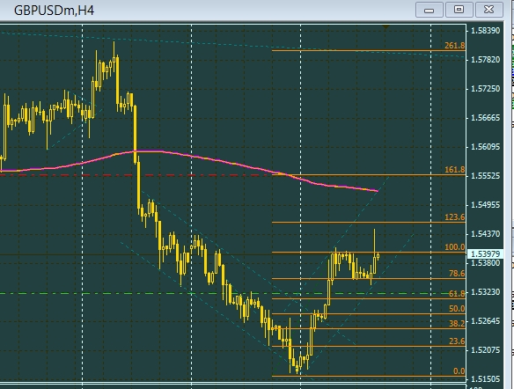Screen dimensions: 514x389
Task: Click the 1.58390 price axis label
Action: click(486, 31)
